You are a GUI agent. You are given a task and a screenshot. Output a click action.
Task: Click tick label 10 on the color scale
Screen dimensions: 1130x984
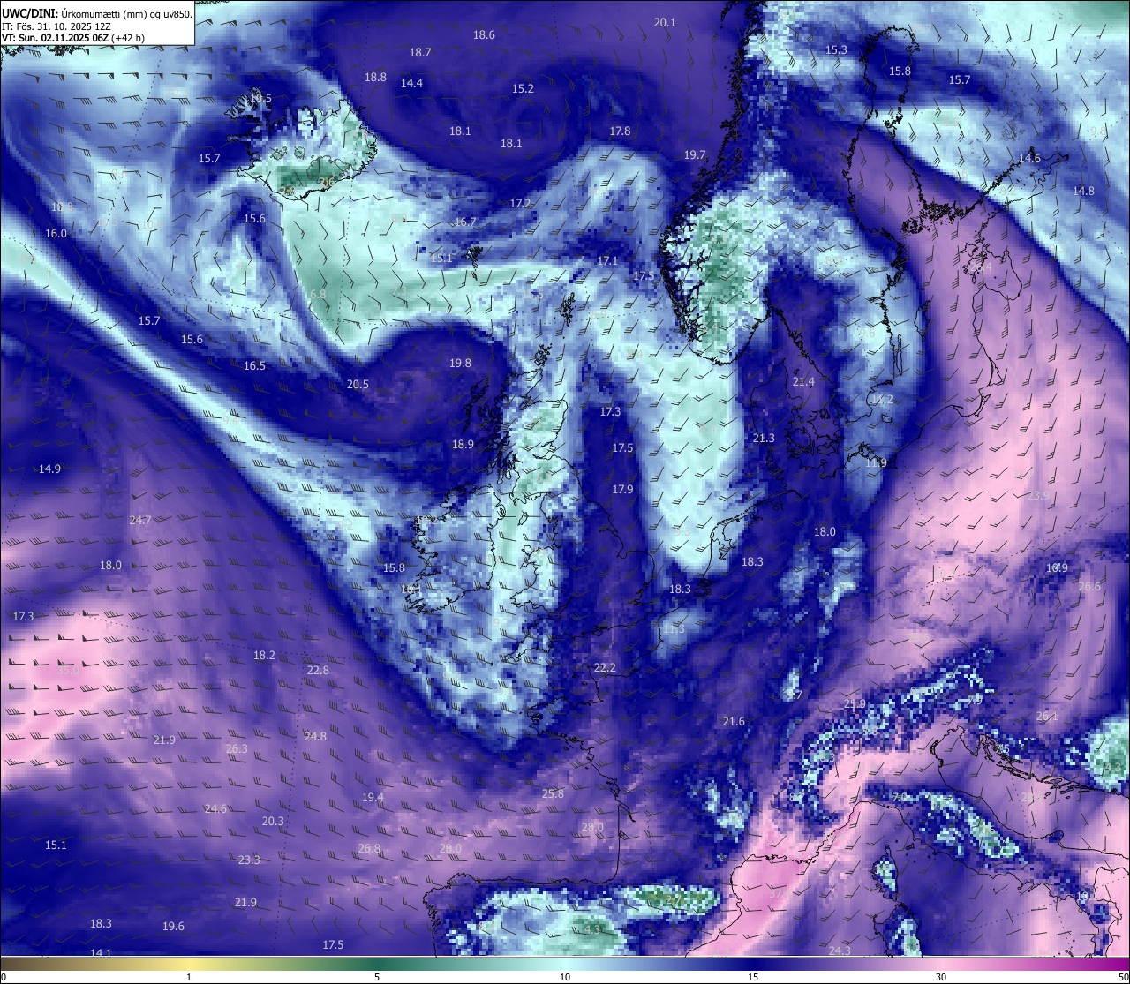[x=565, y=977]
